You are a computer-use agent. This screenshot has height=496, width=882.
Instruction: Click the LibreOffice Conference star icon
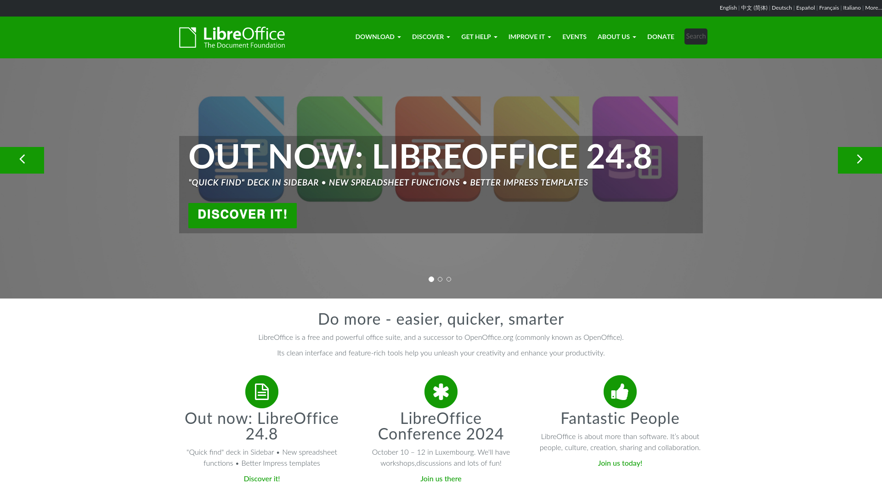441,392
